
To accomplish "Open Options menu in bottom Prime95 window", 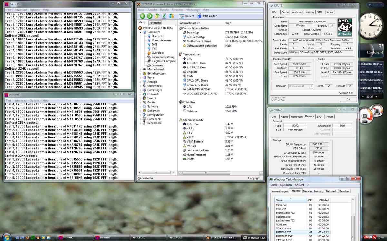I will [35, 101].
